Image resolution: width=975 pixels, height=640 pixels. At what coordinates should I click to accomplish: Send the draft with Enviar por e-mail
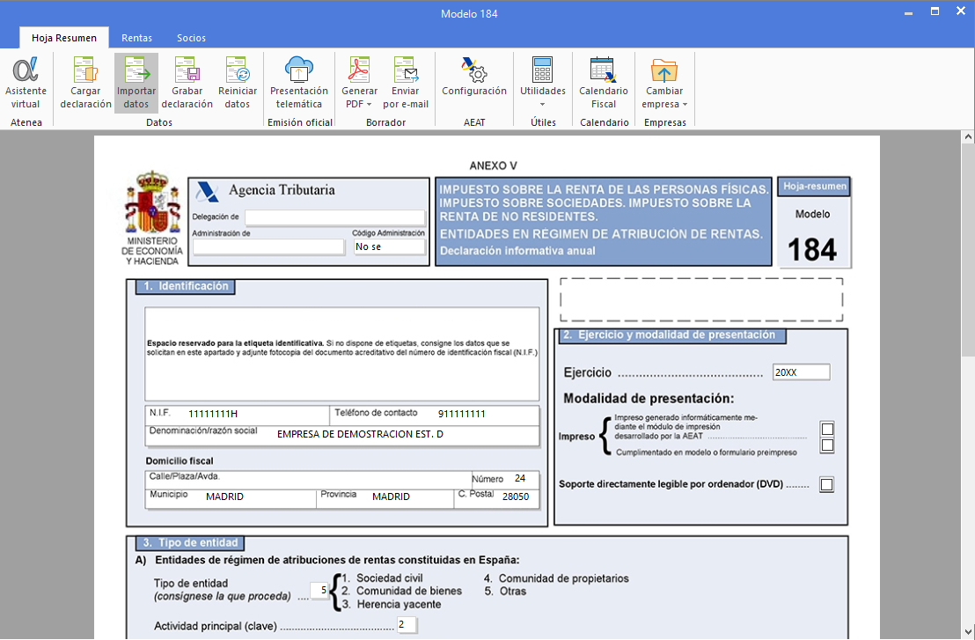(x=406, y=83)
